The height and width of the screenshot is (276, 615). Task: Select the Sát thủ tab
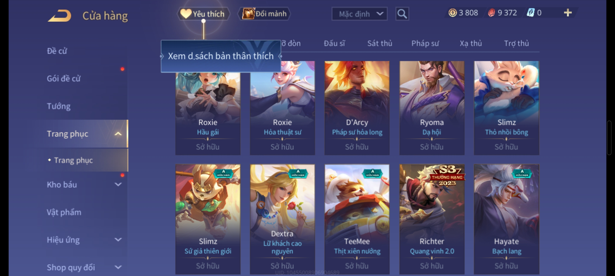coord(380,43)
